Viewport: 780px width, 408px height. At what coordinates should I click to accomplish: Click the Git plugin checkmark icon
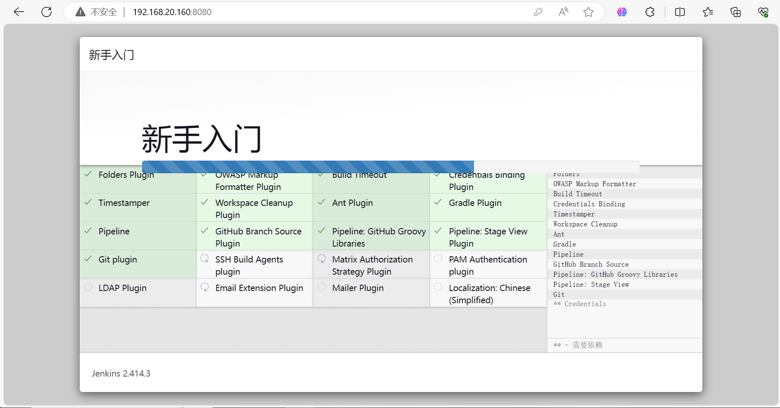pos(88,259)
